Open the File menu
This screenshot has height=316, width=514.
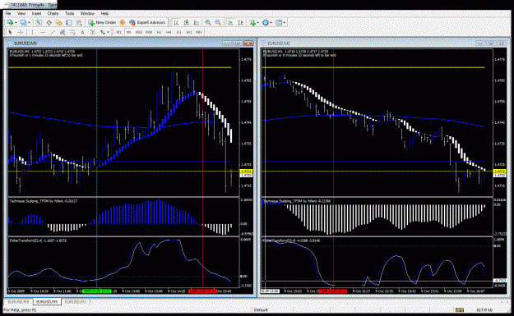[8, 13]
